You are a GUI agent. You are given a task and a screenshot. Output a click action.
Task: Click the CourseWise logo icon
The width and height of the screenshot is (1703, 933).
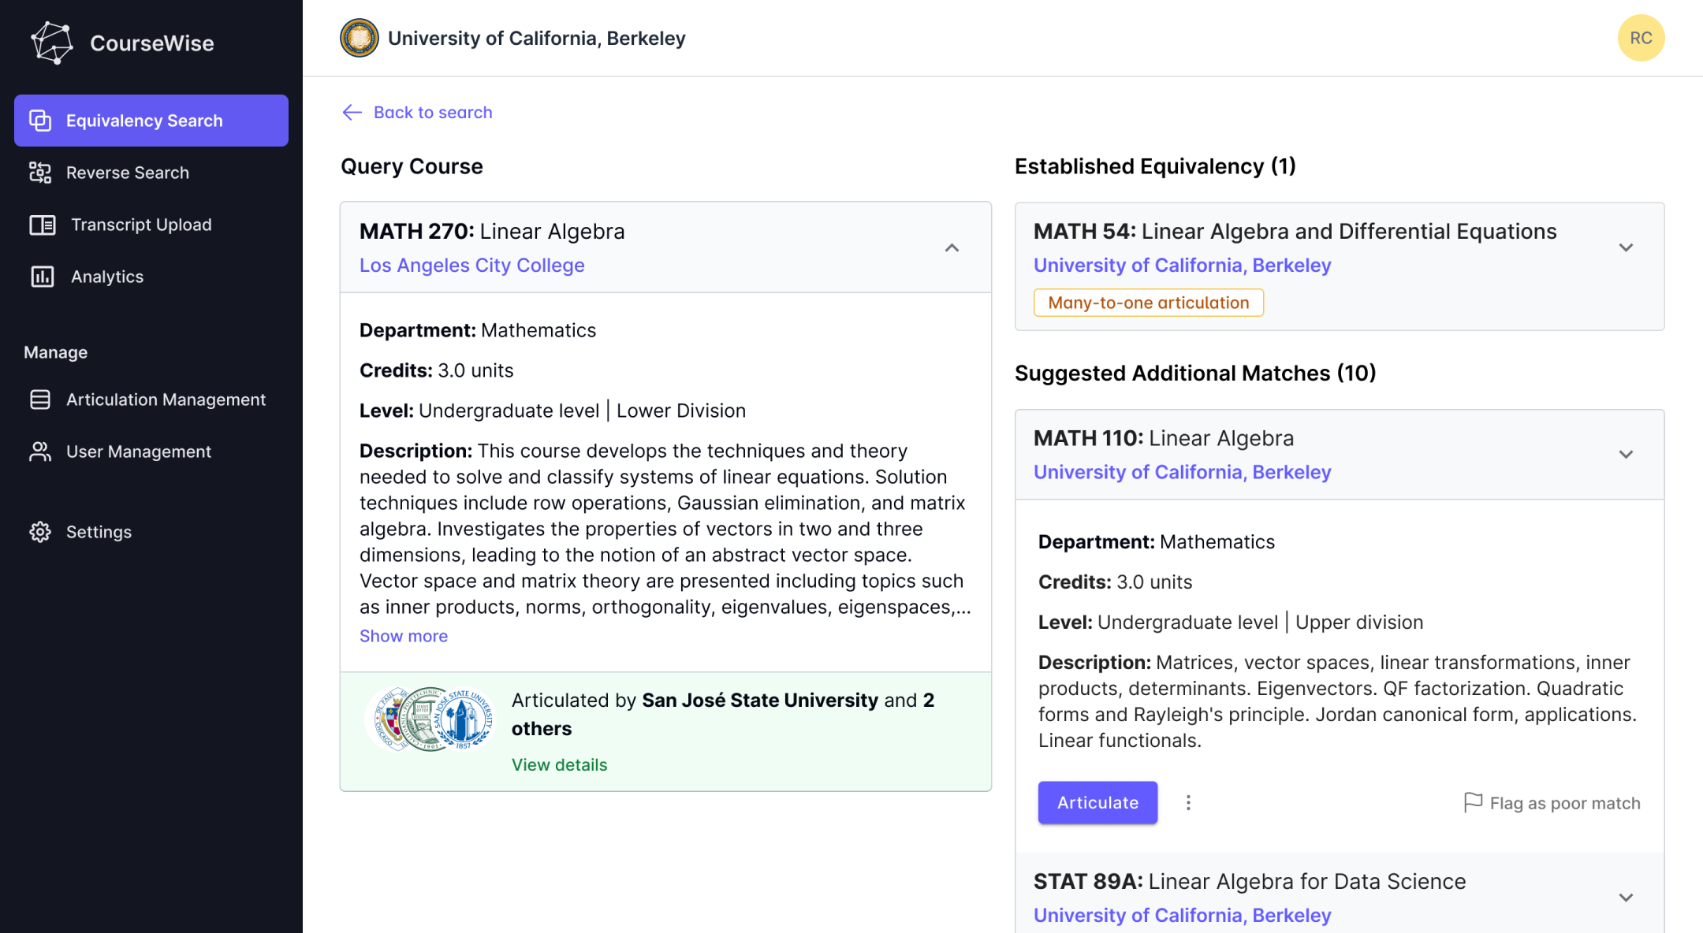click(x=52, y=43)
